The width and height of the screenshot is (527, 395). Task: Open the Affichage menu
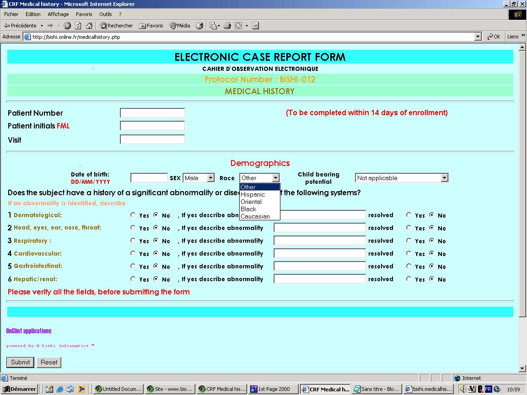tap(58, 14)
